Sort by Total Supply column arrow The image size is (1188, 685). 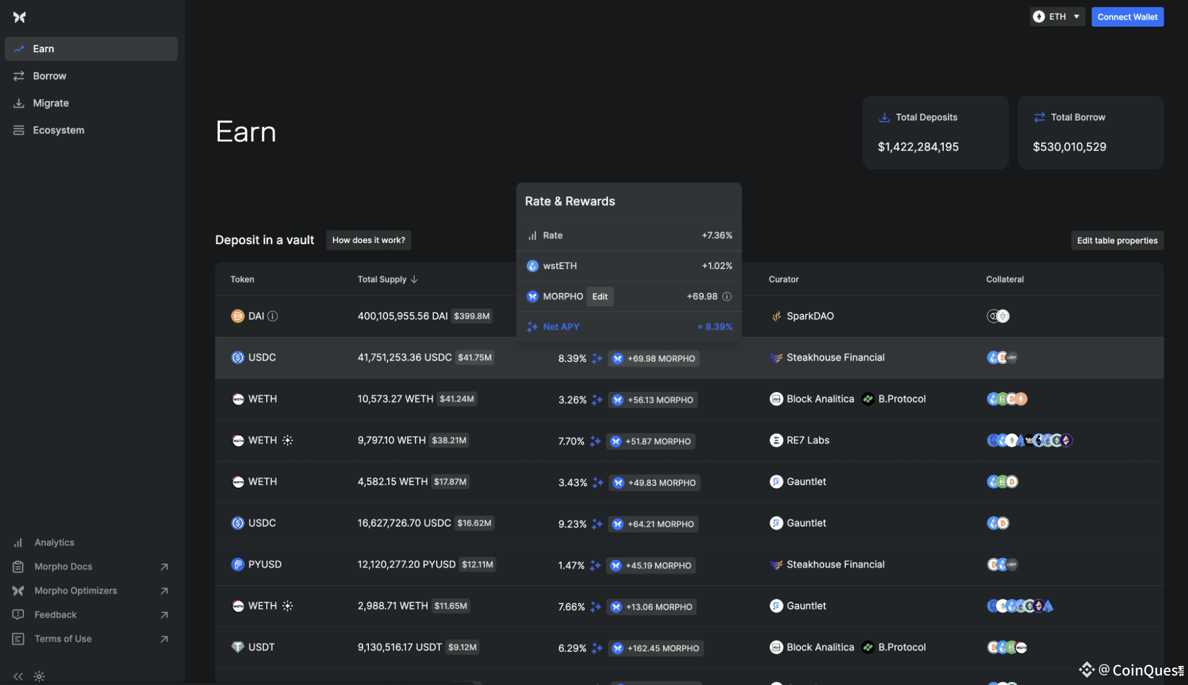[414, 279]
